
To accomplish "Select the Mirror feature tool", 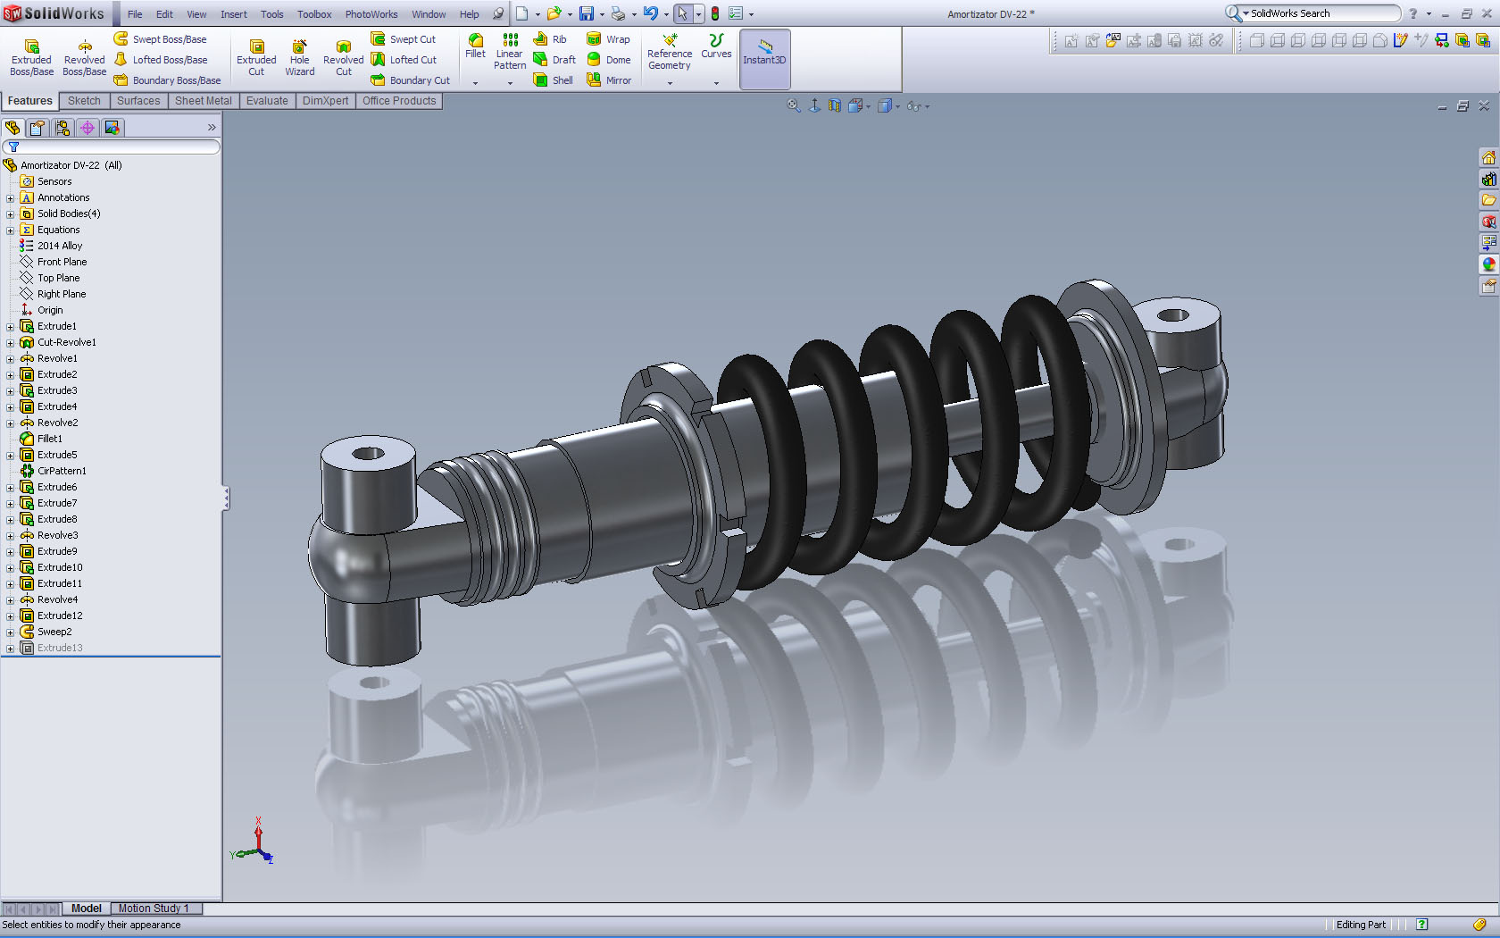I will click(609, 80).
